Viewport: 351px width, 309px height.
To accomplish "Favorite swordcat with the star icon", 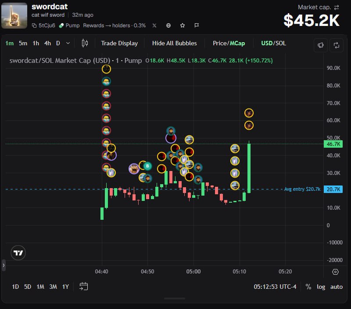I will coord(183,25).
